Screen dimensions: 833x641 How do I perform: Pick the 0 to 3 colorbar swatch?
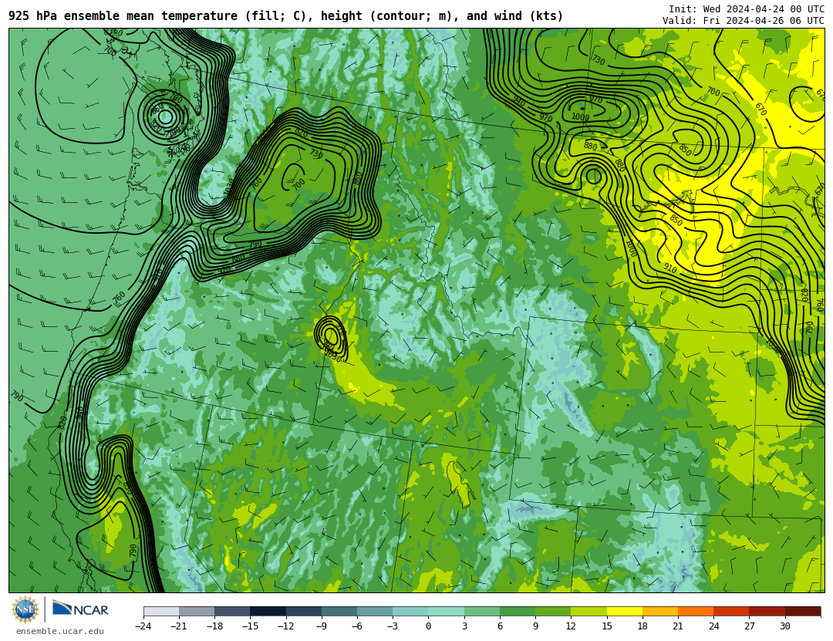click(x=447, y=611)
